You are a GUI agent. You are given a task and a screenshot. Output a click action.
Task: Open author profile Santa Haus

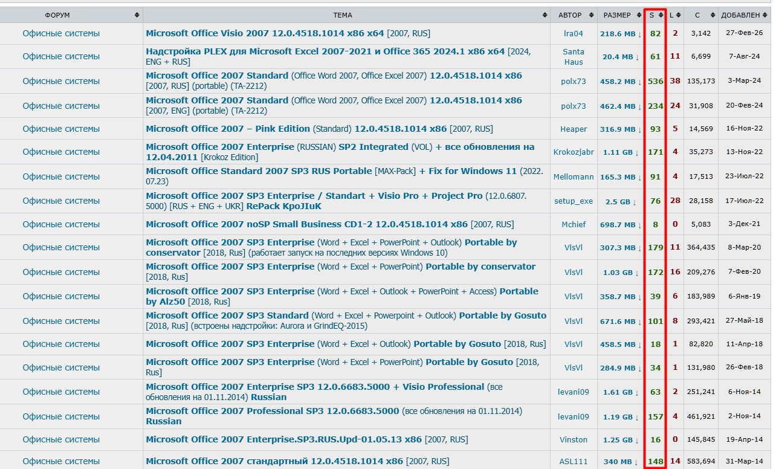pyautogui.click(x=574, y=57)
